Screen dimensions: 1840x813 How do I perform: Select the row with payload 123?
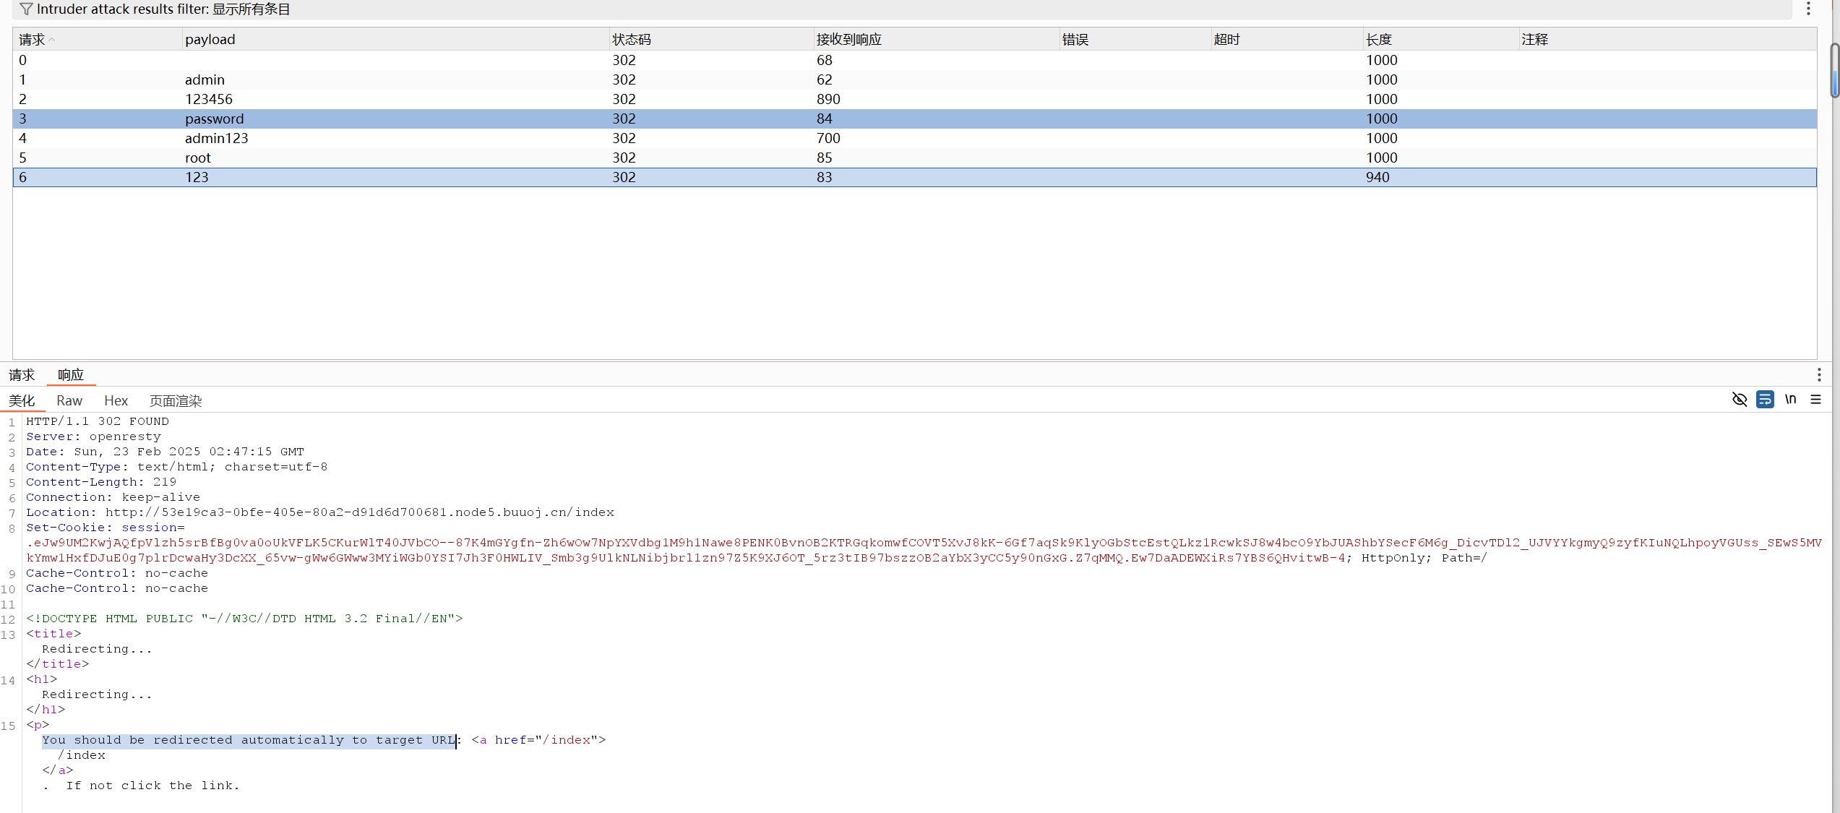[197, 178]
